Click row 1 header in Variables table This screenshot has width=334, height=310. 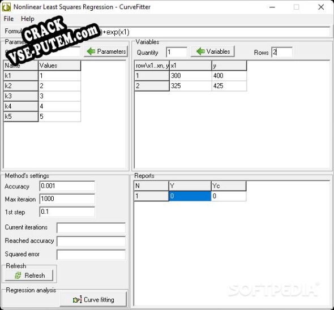[152, 76]
